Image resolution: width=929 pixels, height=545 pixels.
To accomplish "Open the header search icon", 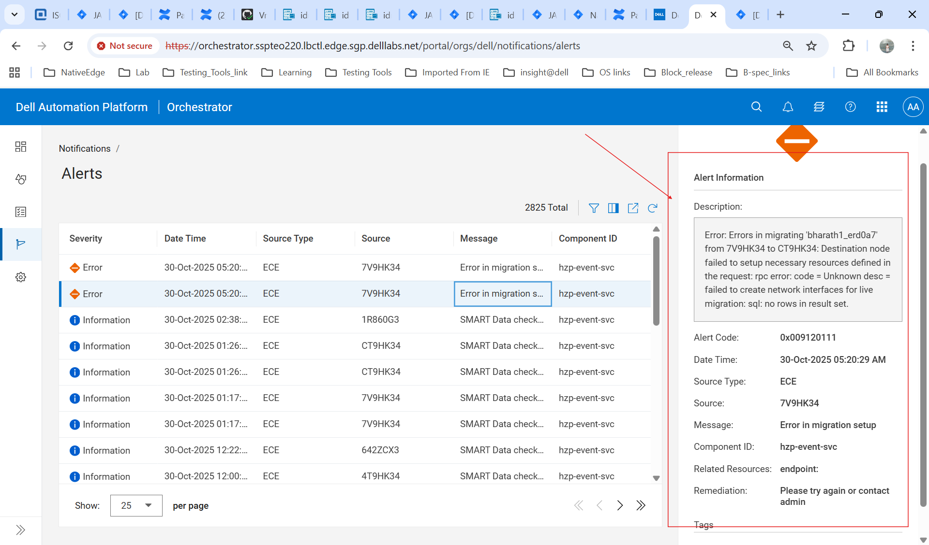I will click(x=756, y=107).
